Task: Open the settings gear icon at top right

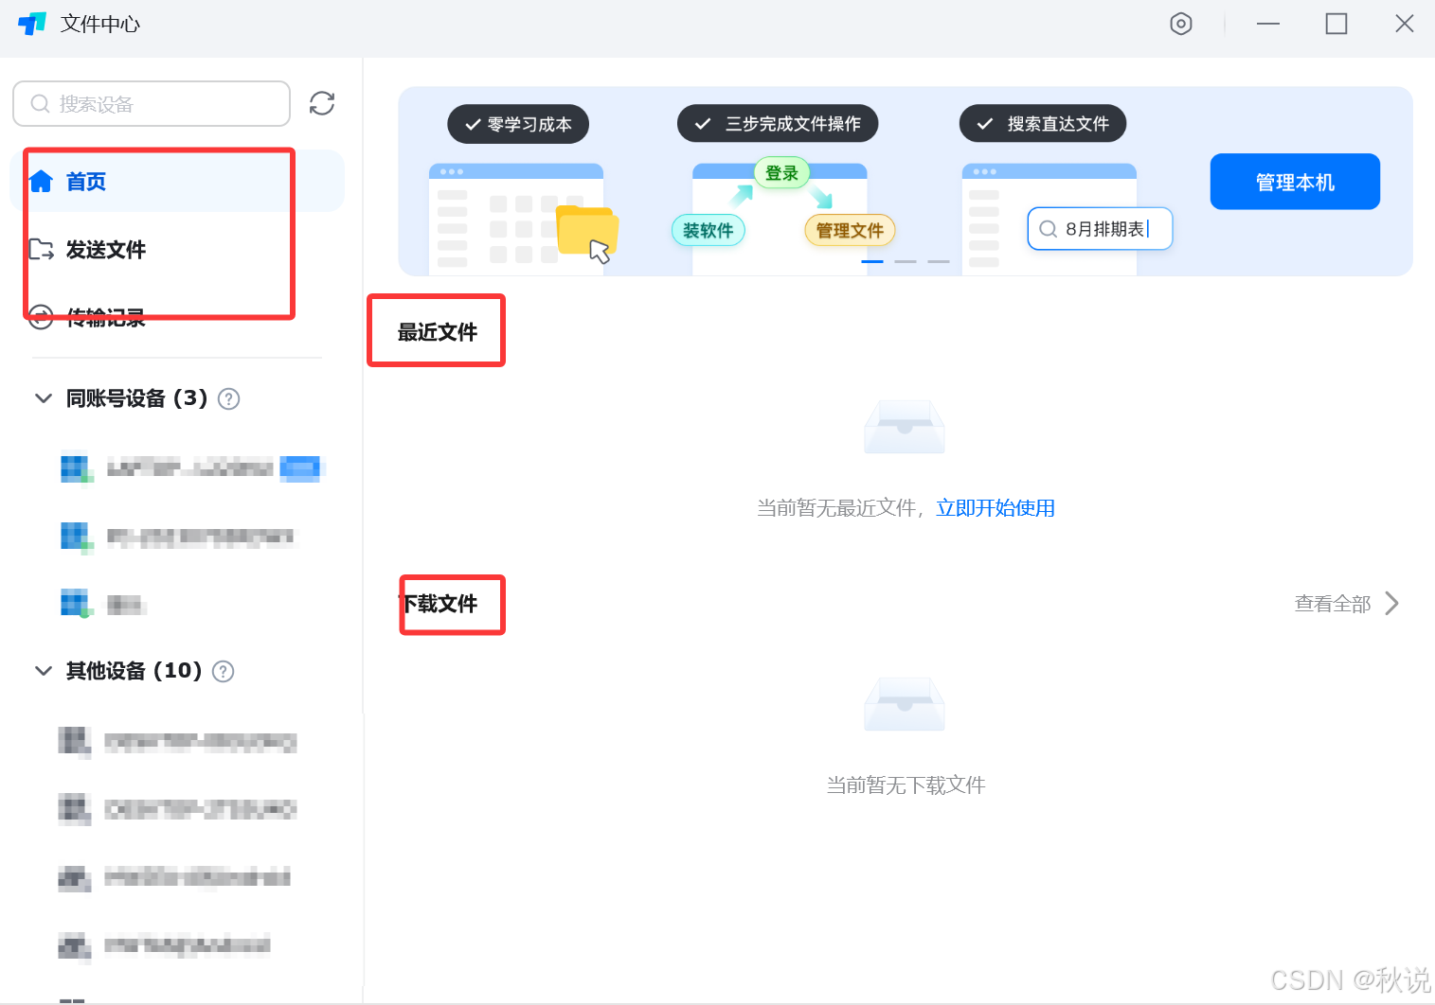Action: (1181, 24)
